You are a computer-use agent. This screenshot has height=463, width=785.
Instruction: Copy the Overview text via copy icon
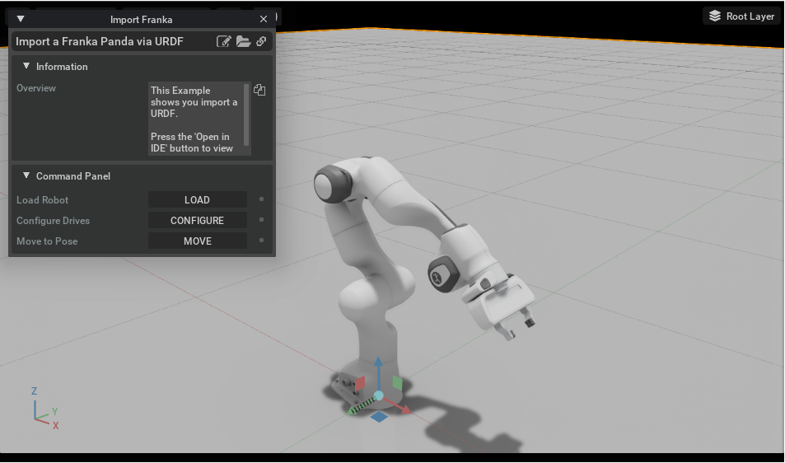(259, 90)
